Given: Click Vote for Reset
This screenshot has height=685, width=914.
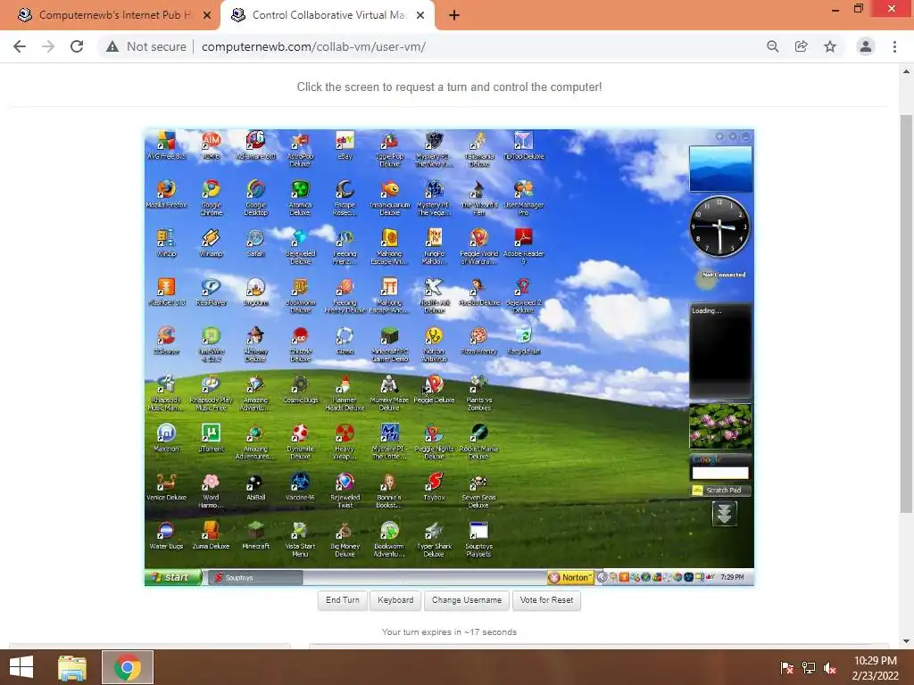Looking at the screenshot, I should coord(546,600).
